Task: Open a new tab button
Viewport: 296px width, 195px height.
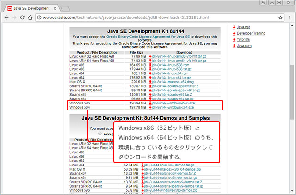Action: tap(65, 8)
